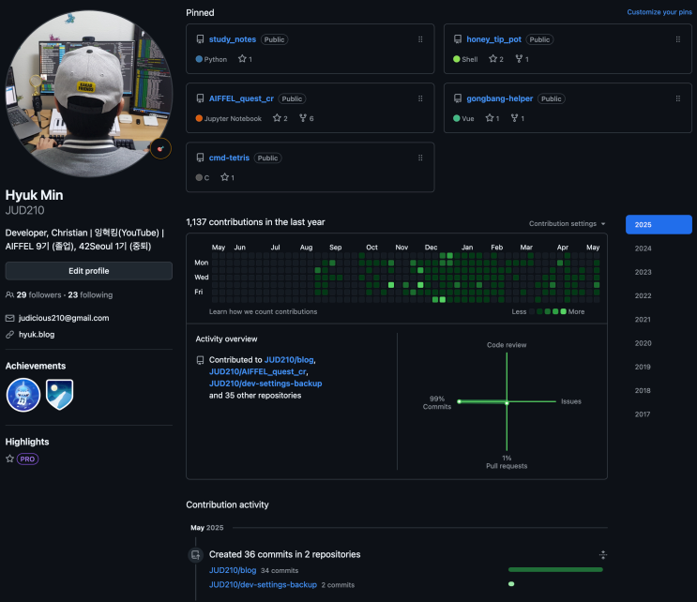
Task: Open the Customize your pins link
Action: pyautogui.click(x=659, y=12)
